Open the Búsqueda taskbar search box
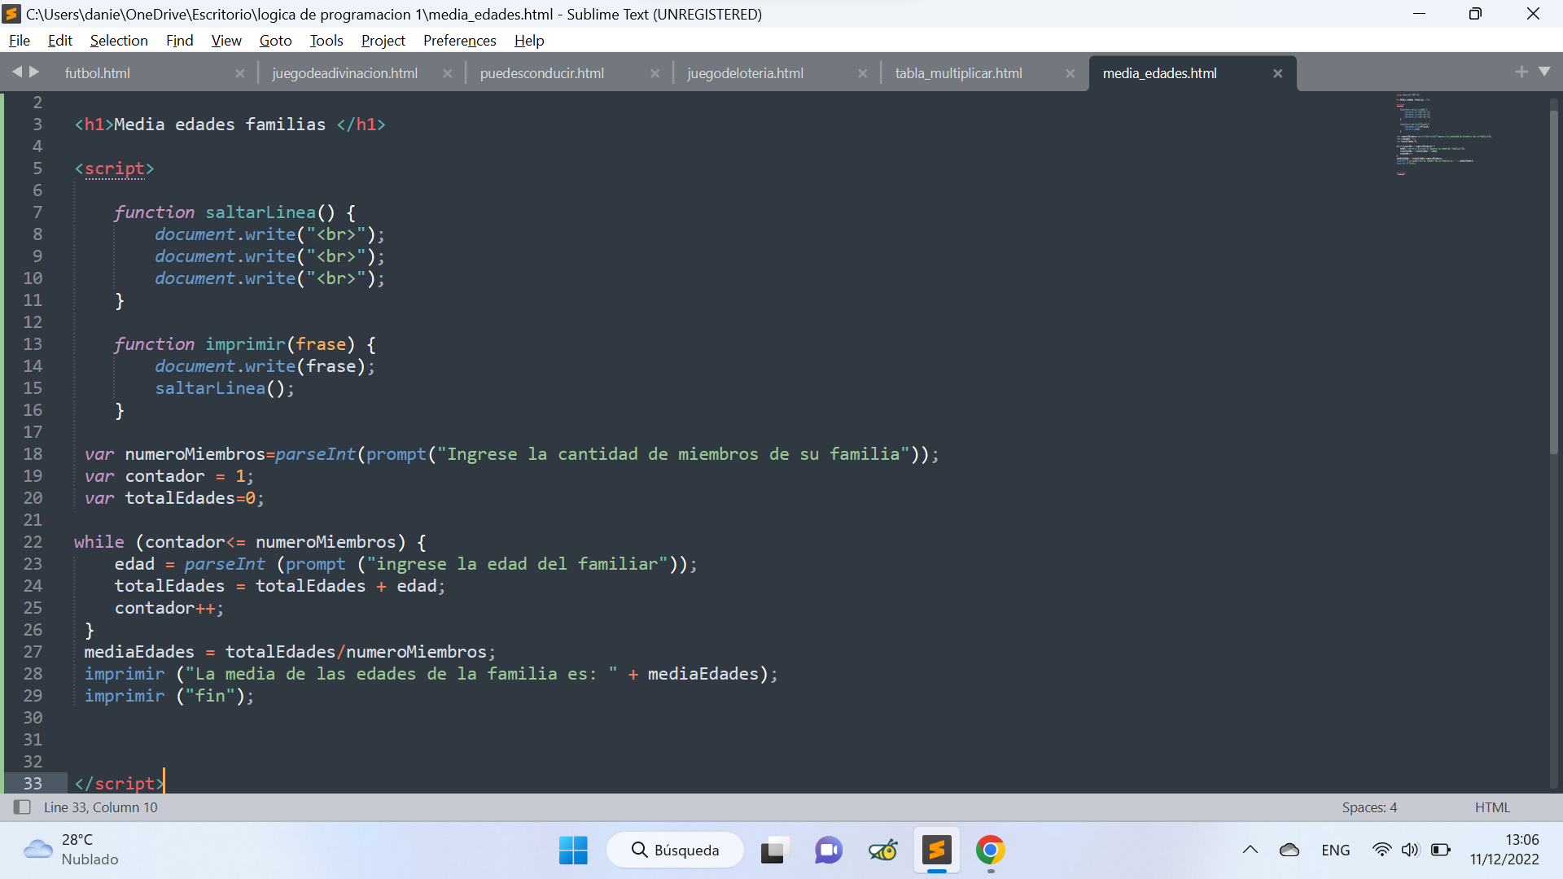The width and height of the screenshot is (1563, 879). pos(675,851)
